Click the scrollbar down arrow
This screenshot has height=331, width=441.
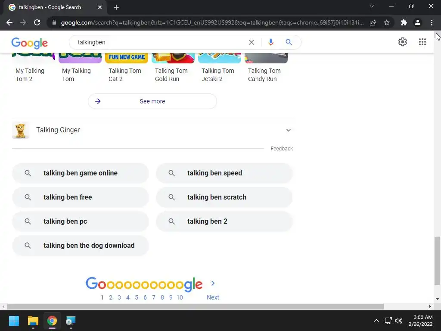[x=437, y=299]
